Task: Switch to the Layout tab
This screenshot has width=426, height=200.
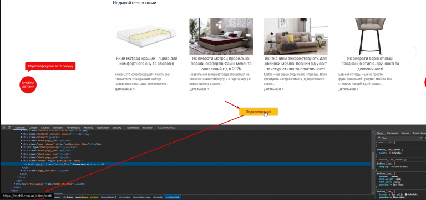Action: pos(405,133)
